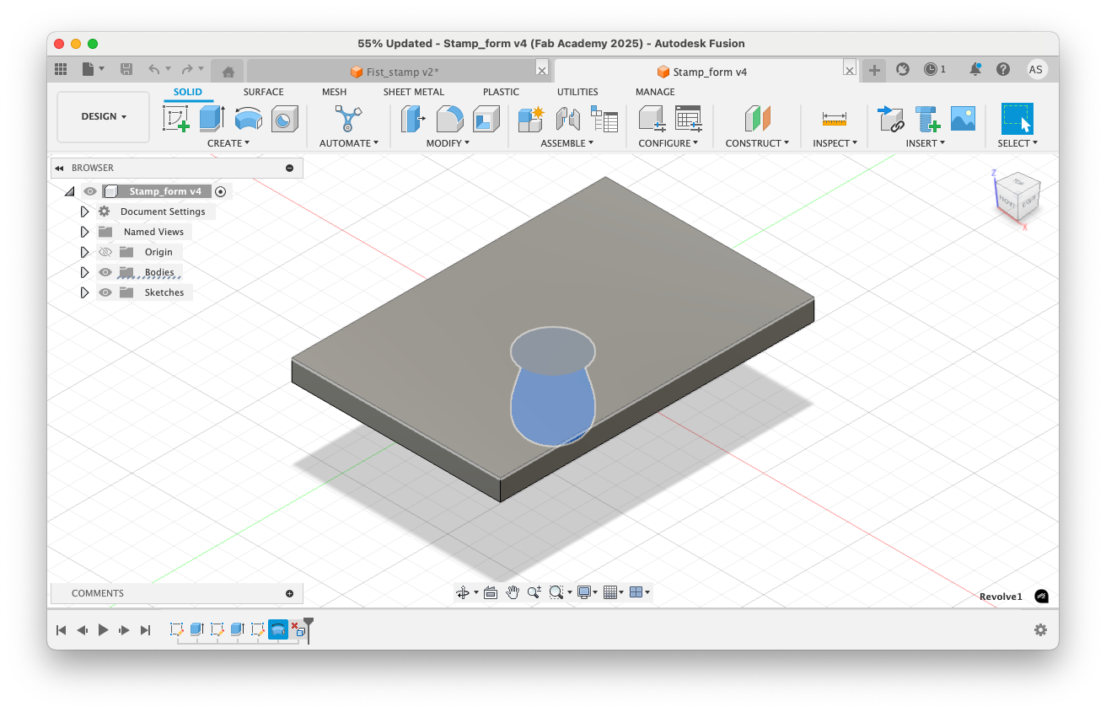Switch to the MESH ribbon tab
Screen dimensions: 1106x712
click(334, 92)
